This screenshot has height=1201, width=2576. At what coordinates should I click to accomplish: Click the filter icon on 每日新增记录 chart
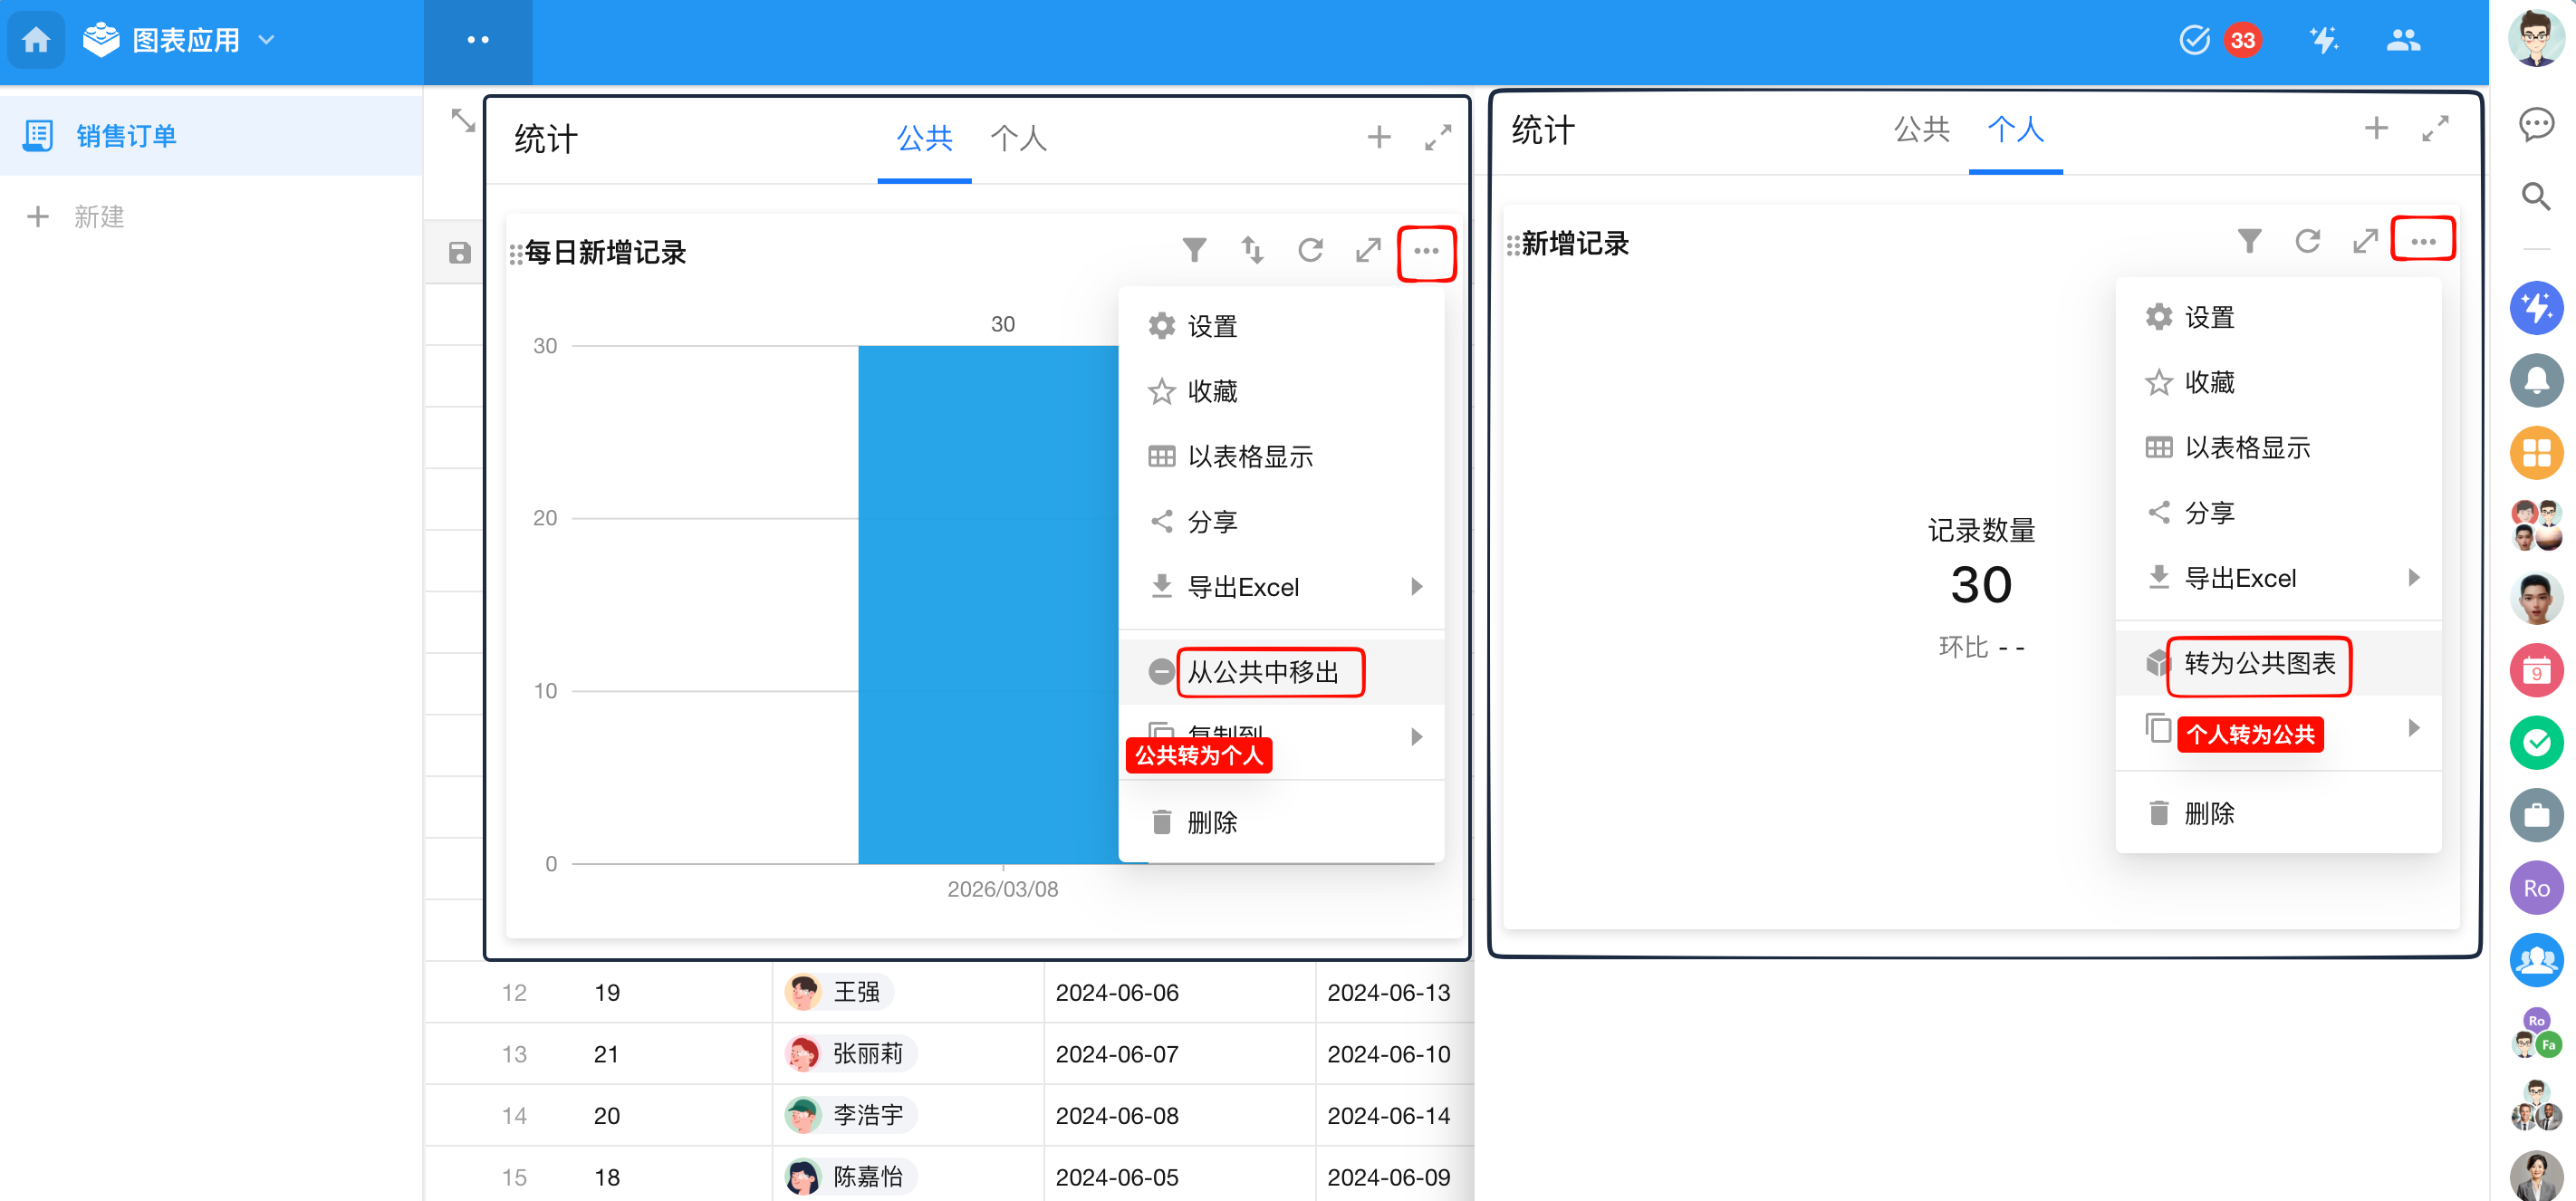[x=1194, y=250]
